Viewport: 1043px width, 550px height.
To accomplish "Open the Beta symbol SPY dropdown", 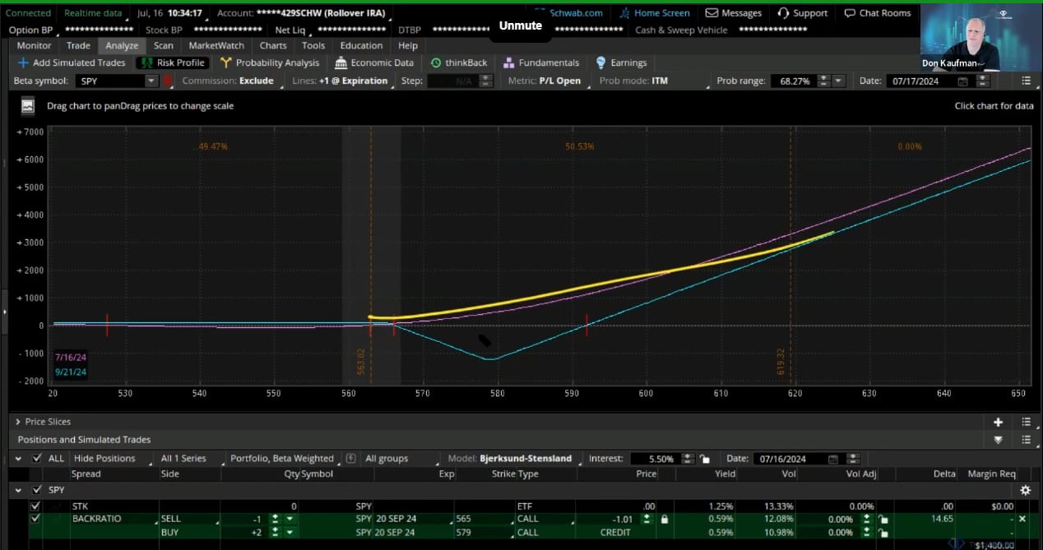I will click(x=151, y=81).
